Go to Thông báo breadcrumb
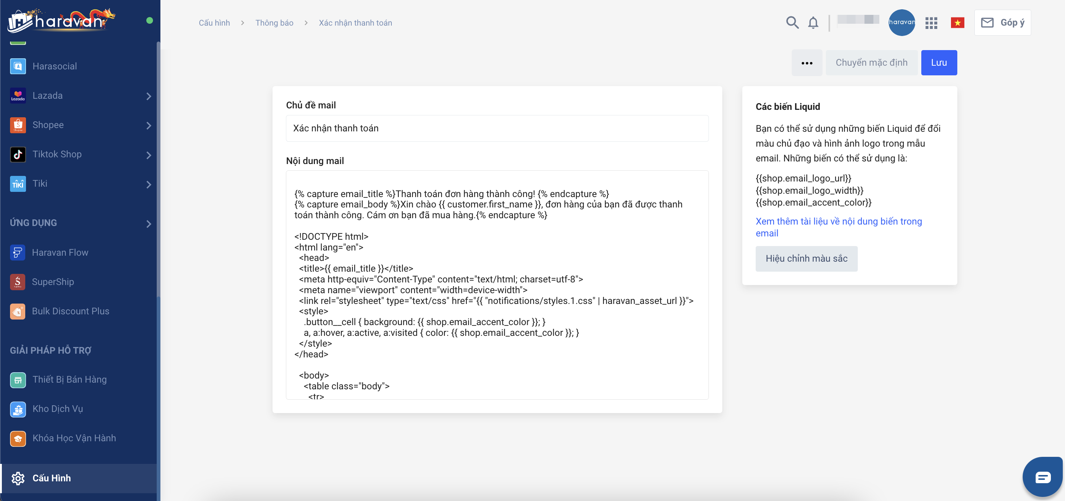Screen dimensions: 1065x501 tap(274, 23)
